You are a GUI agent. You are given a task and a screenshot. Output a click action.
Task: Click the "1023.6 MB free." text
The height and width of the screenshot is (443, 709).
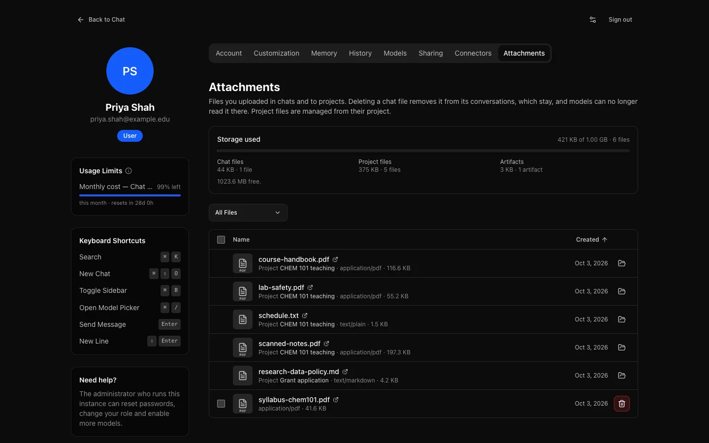239,182
